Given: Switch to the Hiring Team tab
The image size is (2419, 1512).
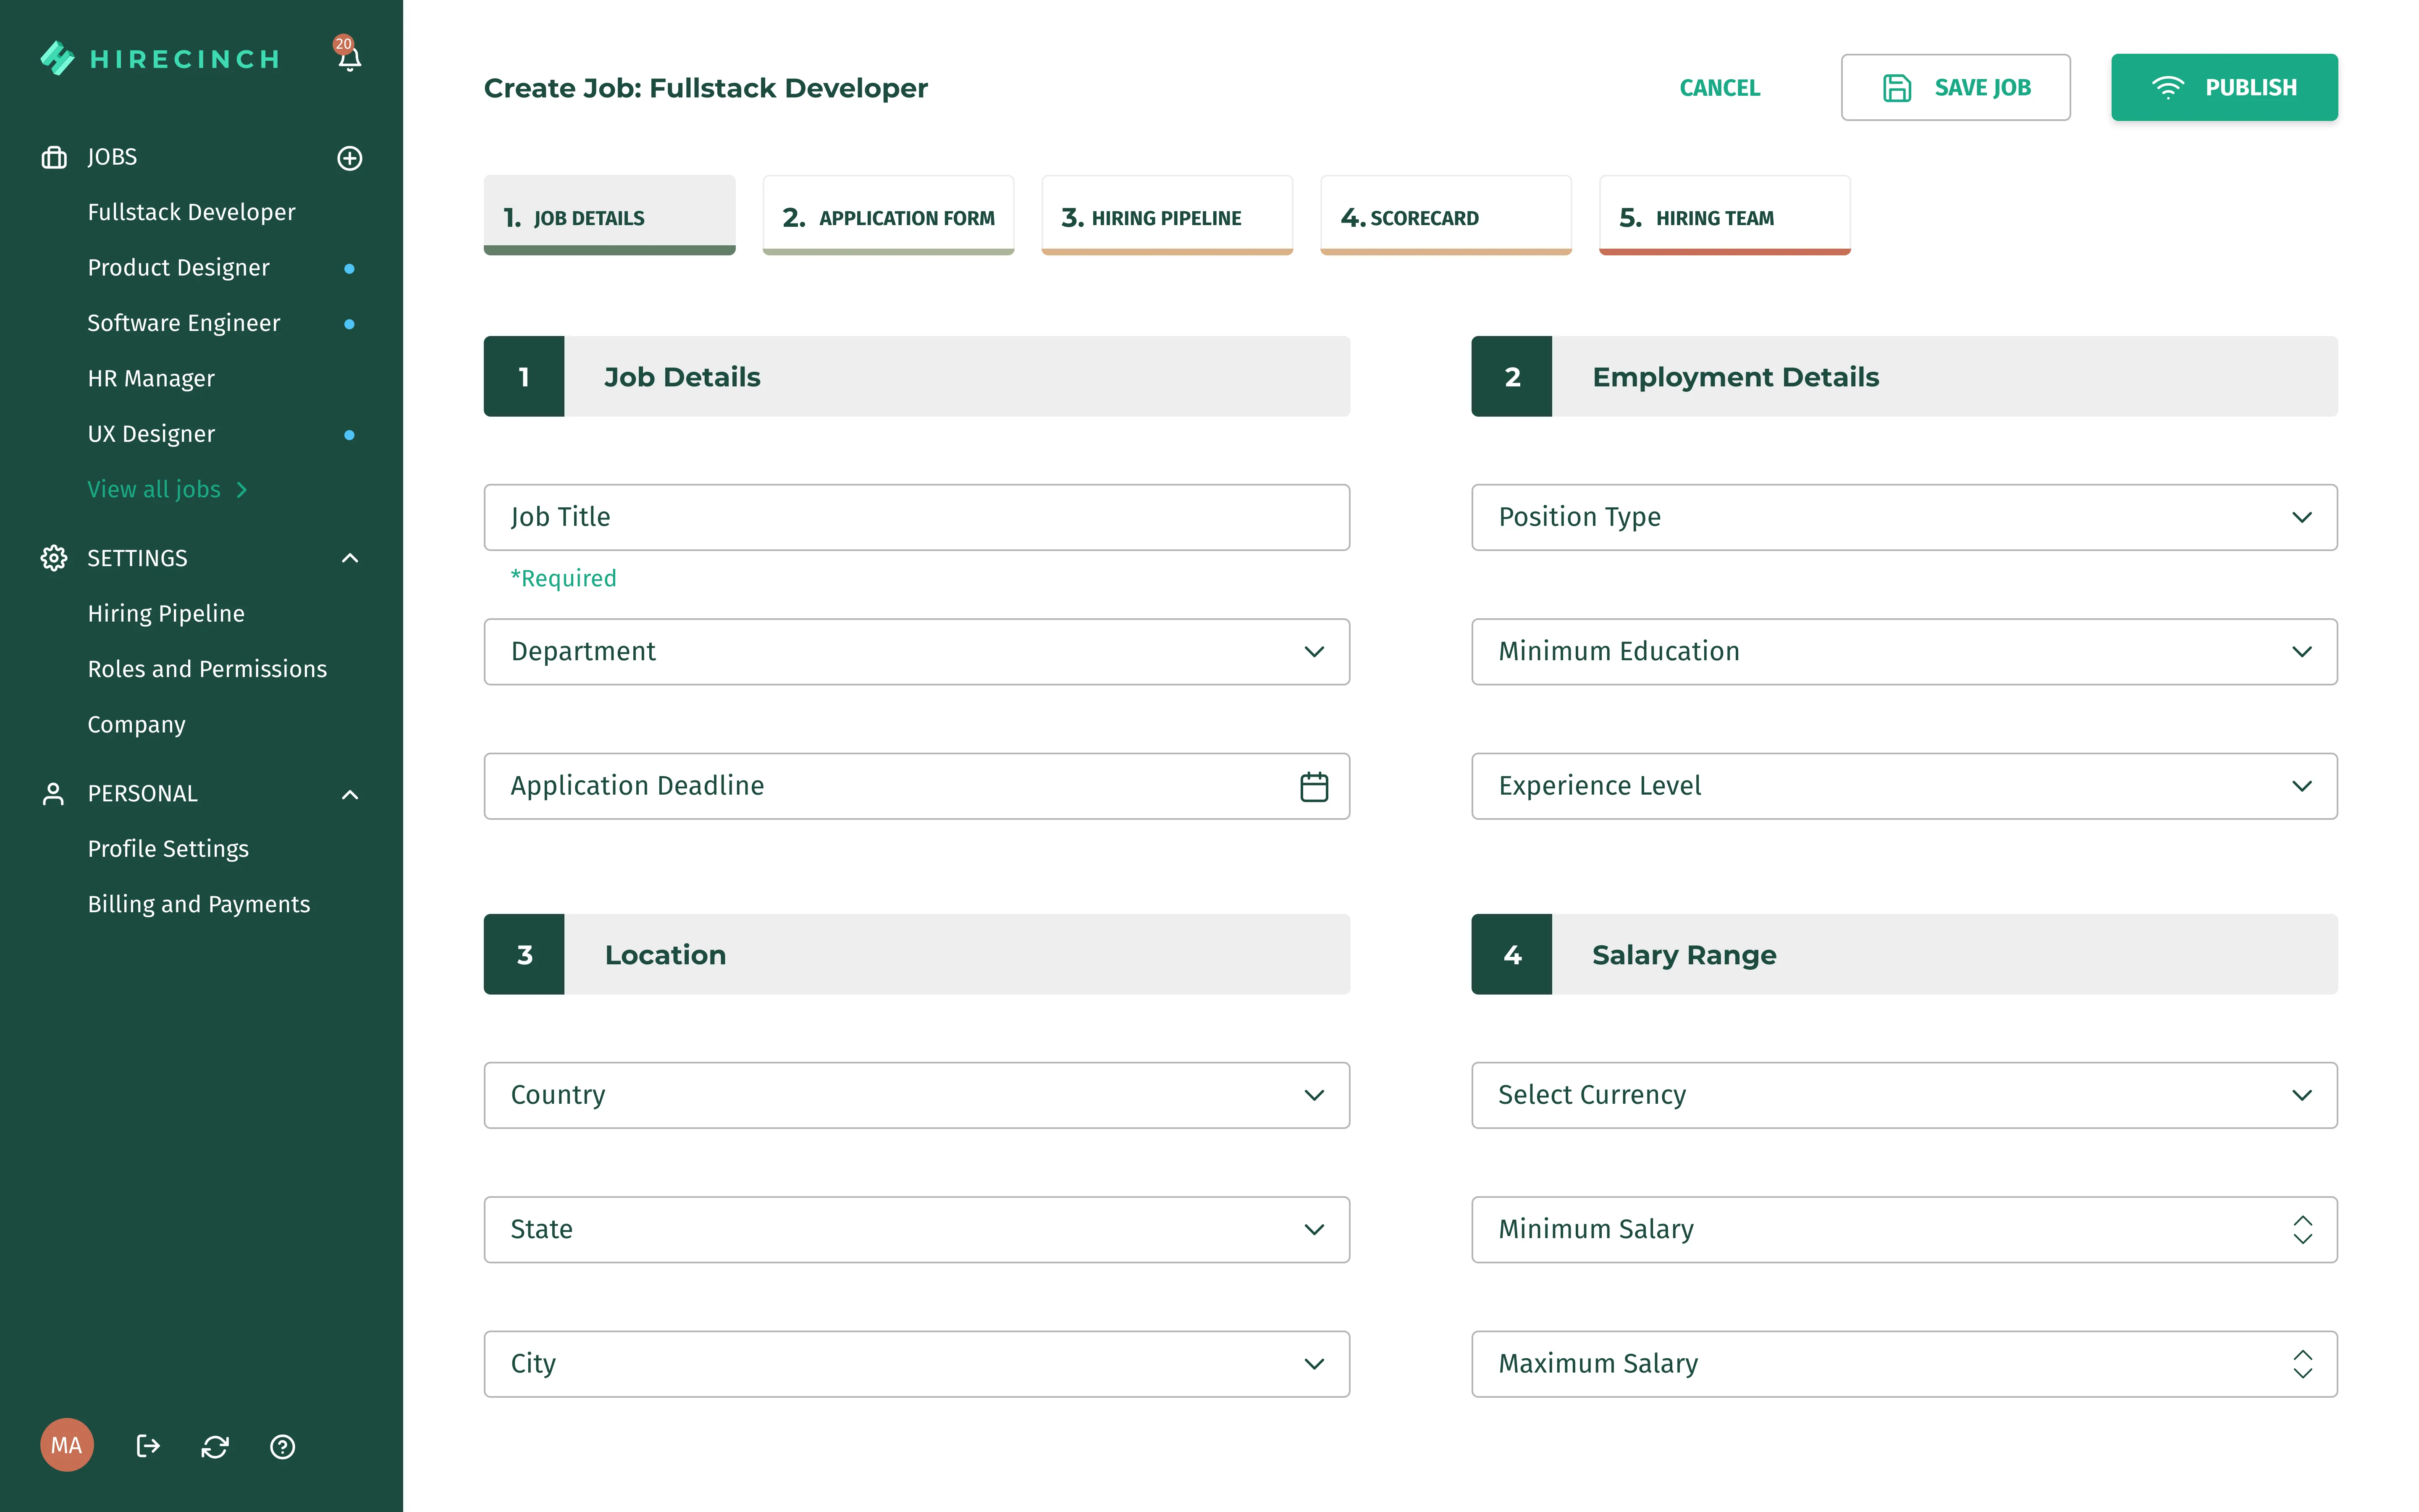Looking at the screenshot, I should pyautogui.click(x=1725, y=215).
